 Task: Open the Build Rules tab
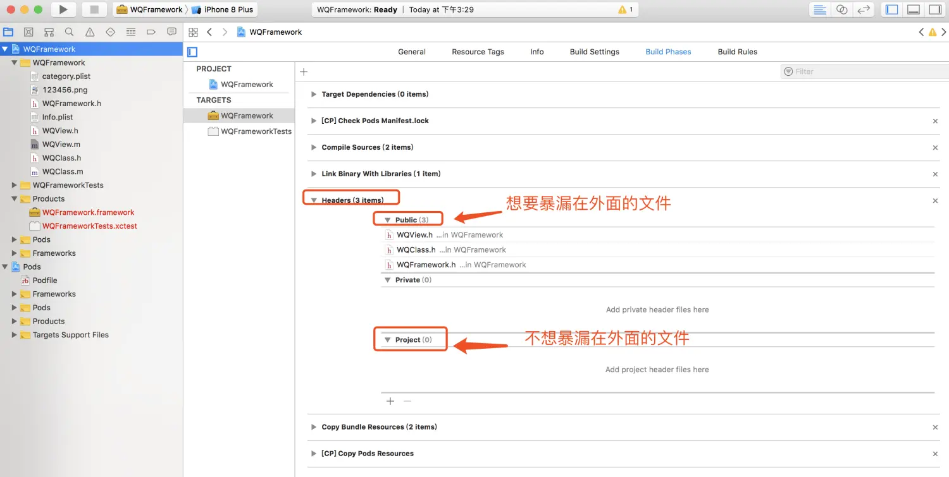[x=737, y=52]
